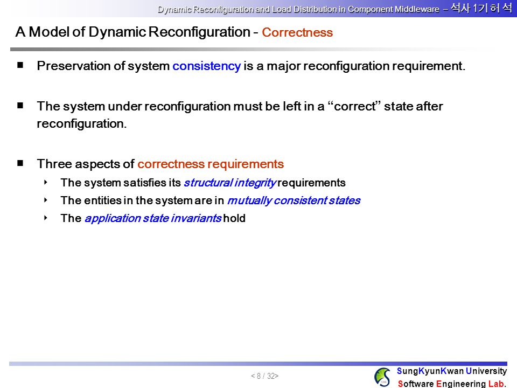Select the red 'Correctness' title word
The width and height of the screenshot is (517, 388).
[x=297, y=32]
